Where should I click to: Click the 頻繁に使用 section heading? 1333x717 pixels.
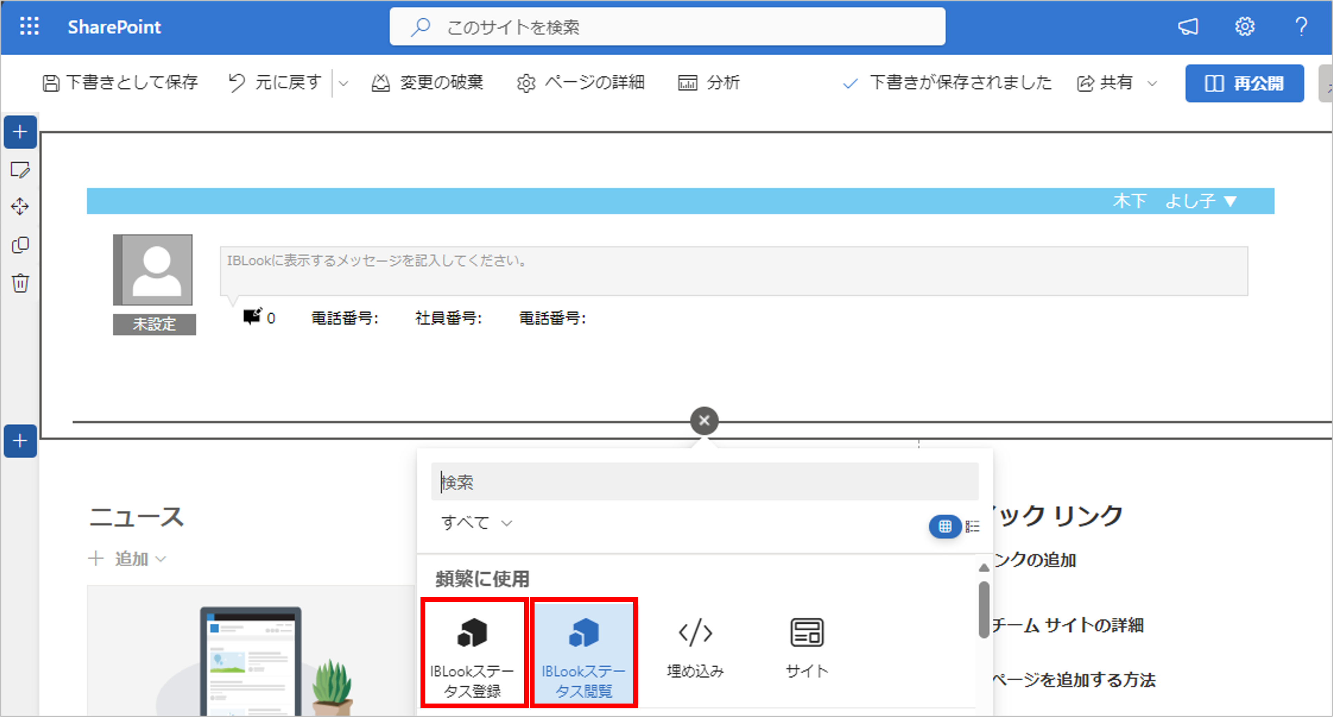(482, 579)
